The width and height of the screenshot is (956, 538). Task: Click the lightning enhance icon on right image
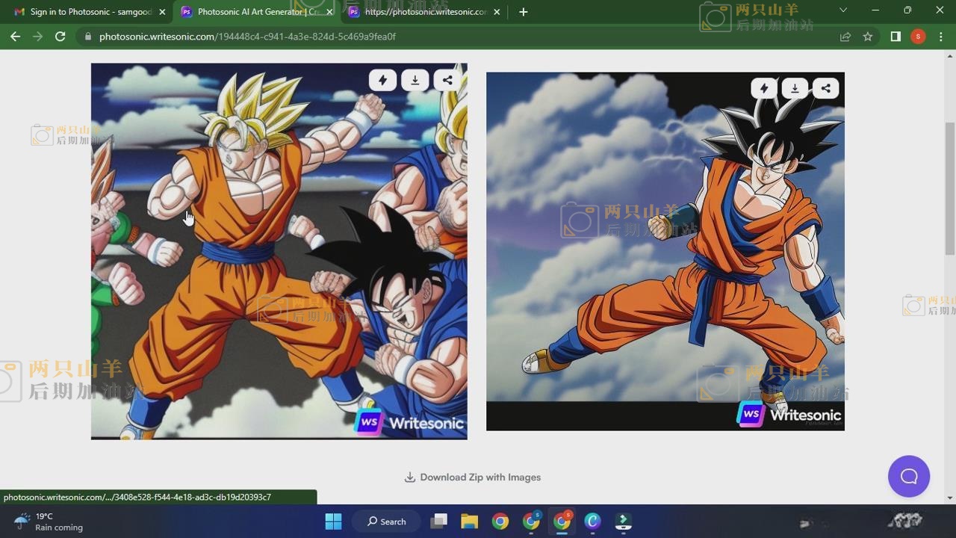[763, 88]
